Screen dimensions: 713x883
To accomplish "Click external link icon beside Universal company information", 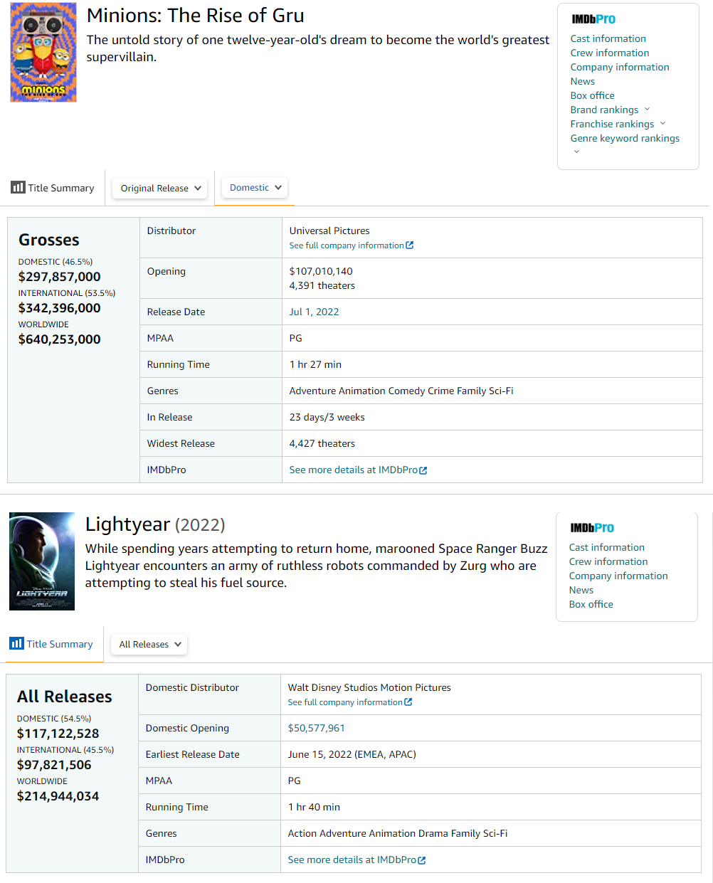I will (409, 245).
